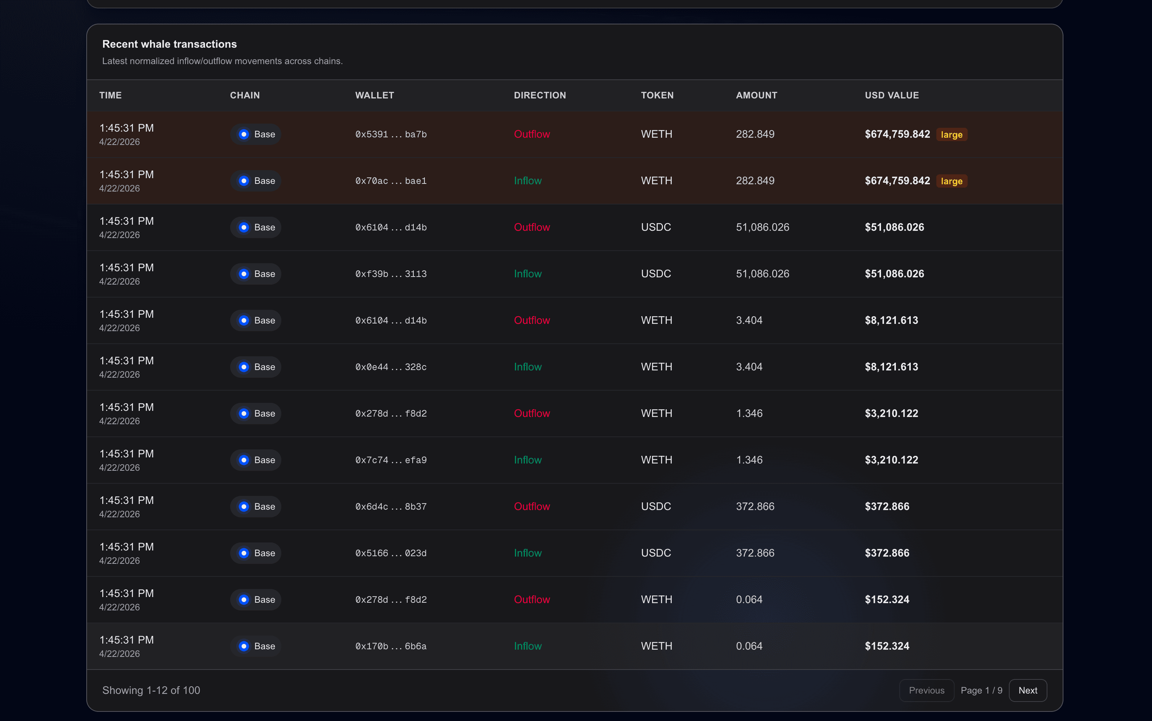Click Base chain icon in 0x7c74...efa9 row
This screenshot has width=1152, height=721.
pos(244,460)
